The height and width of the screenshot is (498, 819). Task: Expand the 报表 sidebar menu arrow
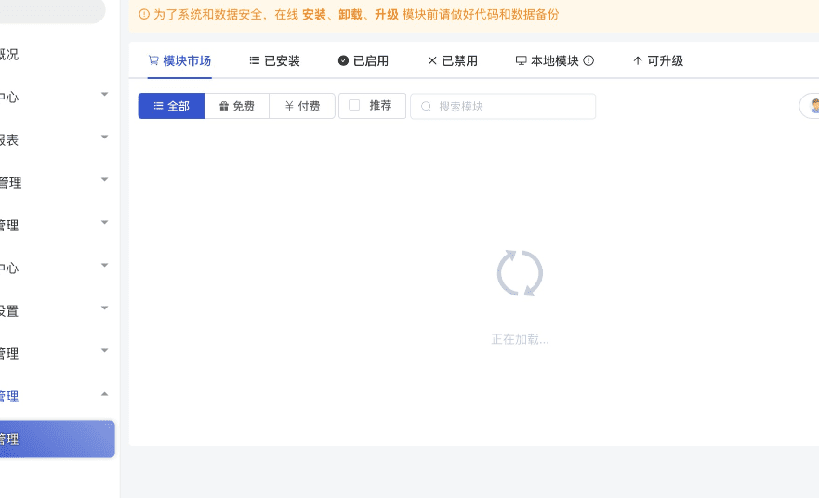coord(104,138)
